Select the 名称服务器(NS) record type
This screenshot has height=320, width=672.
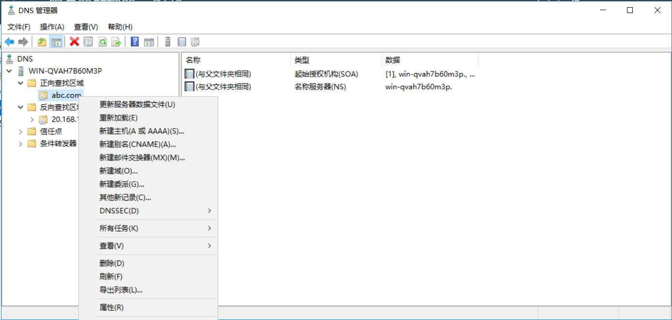320,87
